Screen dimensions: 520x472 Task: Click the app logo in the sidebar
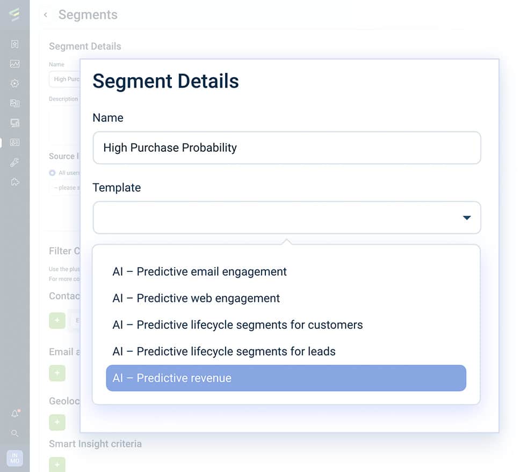pyautogui.click(x=15, y=14)
